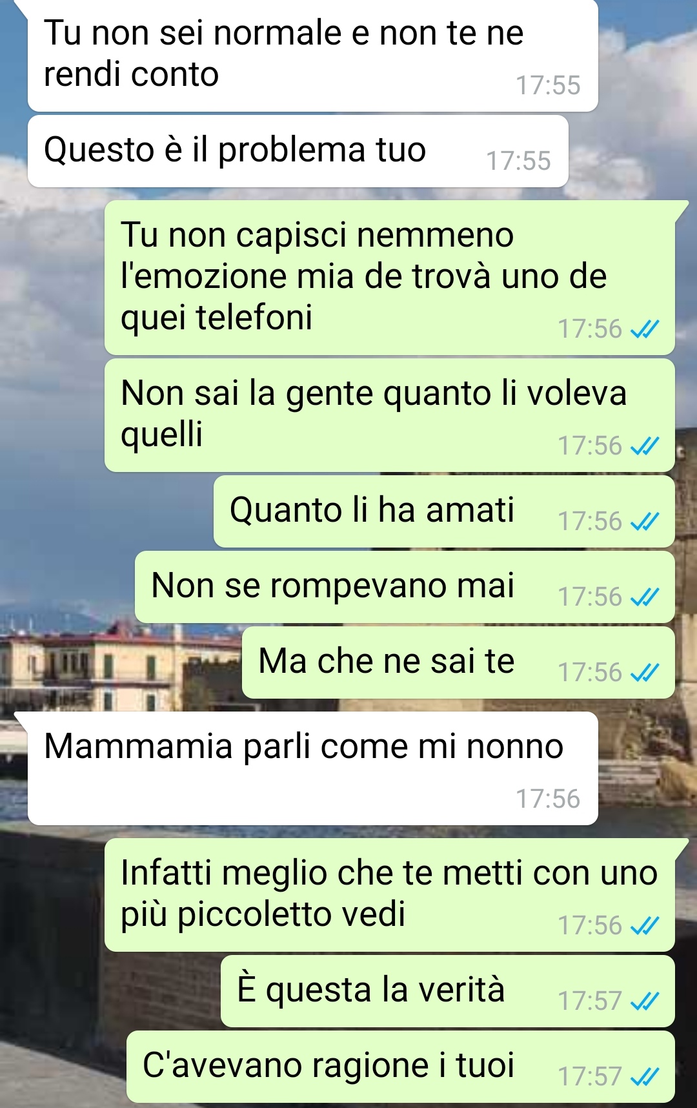This screenshot has height=1108, width=697.
Task: Tap double check beside 'Non se rompevano mai'
Action: pyautogui.click(x=644, y=597)
